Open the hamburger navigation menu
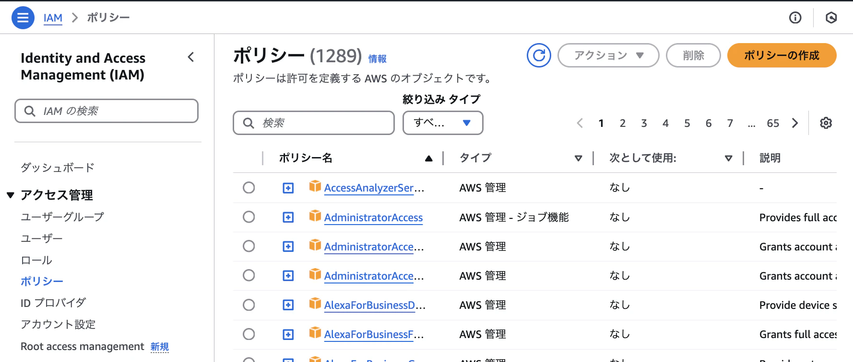The image size is (853, 362). point(23,18)
